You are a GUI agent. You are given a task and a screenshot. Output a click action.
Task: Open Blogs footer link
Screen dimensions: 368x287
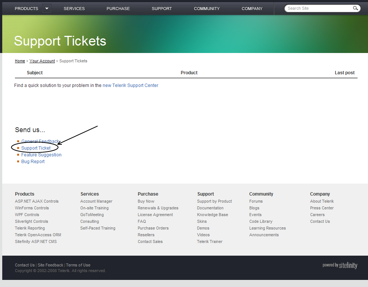coord(255,208)
